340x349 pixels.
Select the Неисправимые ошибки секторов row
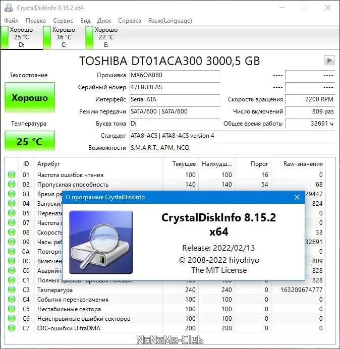[x=165, y=319]
